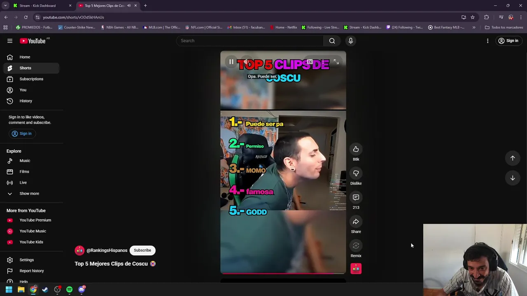Click the header Sign in button
This screenshot has height=296, width=527.
click(x=508, y=41)
